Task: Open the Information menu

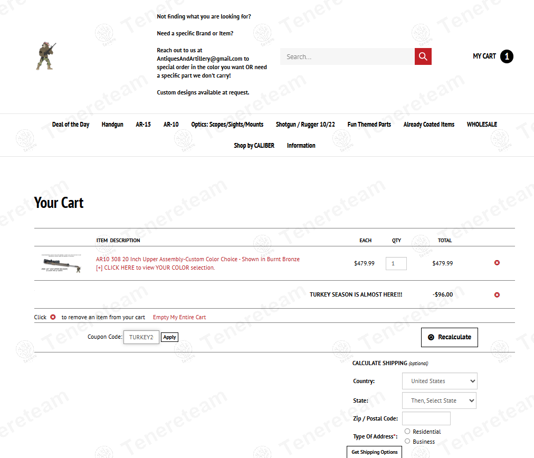Action: point(301,146)
